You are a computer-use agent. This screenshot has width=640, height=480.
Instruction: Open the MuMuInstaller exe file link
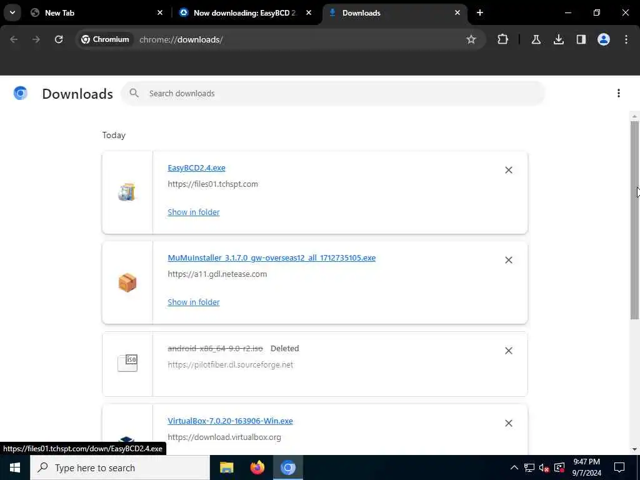271,258
